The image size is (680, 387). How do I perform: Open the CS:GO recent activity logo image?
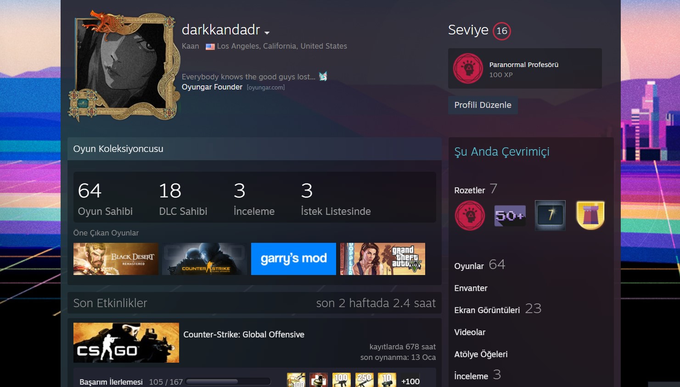point(126,342)
